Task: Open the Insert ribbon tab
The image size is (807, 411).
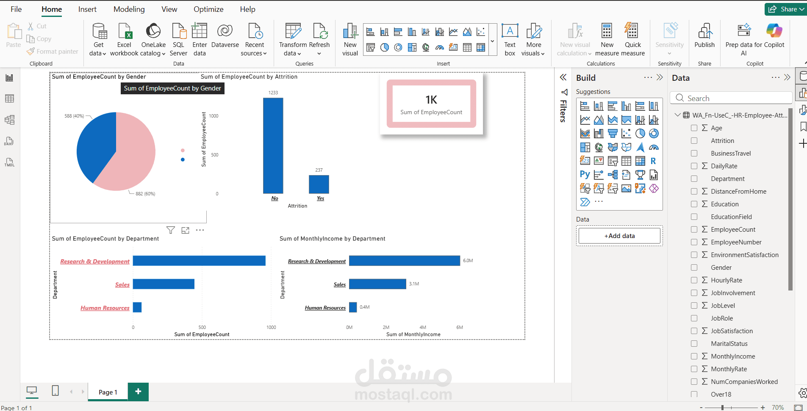Action: [x=87, y=9]
